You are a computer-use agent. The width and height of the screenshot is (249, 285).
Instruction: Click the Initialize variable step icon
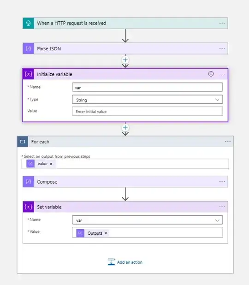pyautogui.click(x=28, y=74)
